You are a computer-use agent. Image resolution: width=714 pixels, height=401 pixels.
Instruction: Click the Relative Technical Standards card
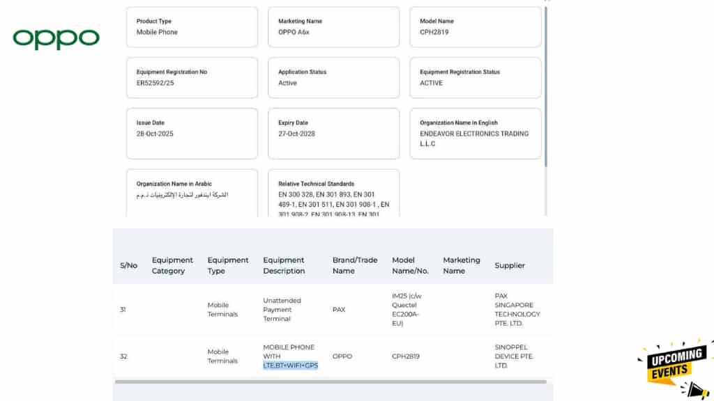(x=333, y=193)
